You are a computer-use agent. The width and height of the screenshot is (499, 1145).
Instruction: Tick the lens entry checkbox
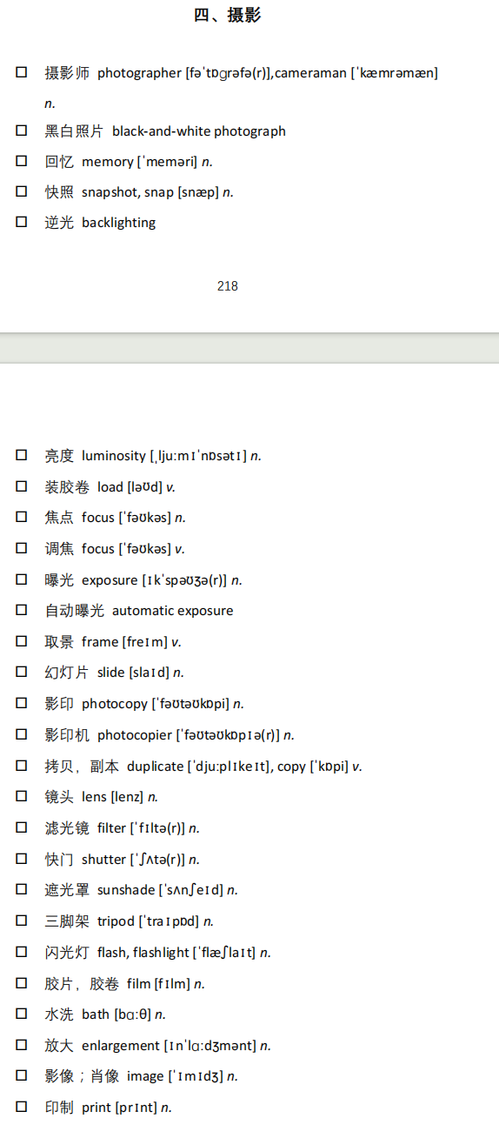coord(22,796)
